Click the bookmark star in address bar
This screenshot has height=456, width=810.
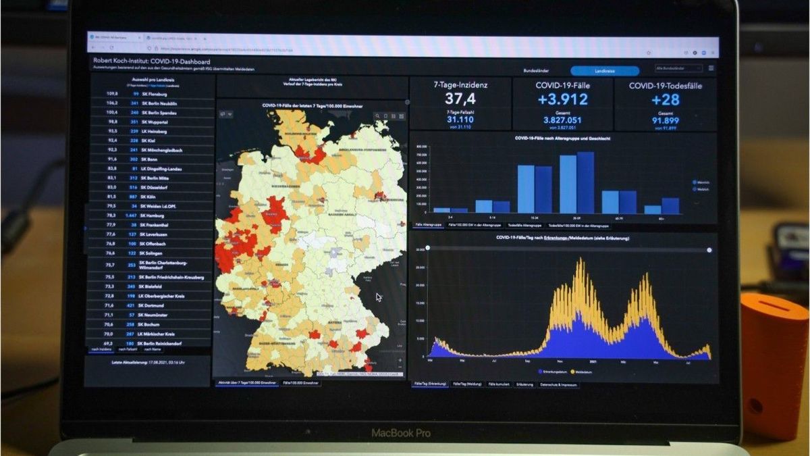(649, 52)
